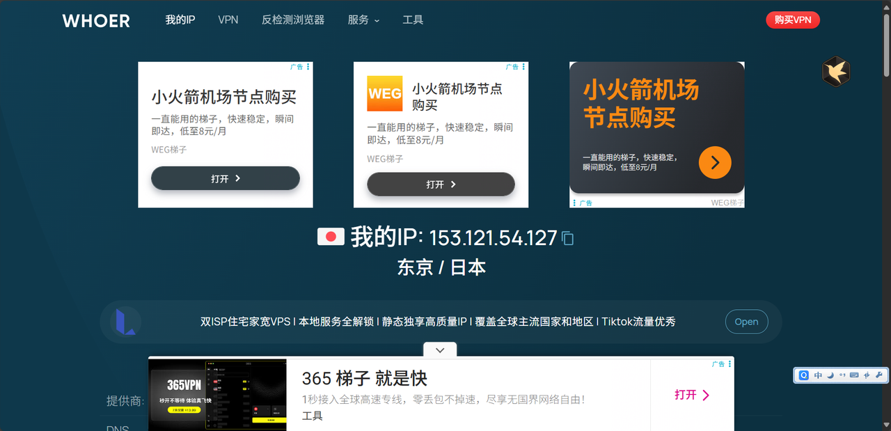Open ad options on WEG ad card
Viewport: 891px width, 431px height.
[523, 67]
